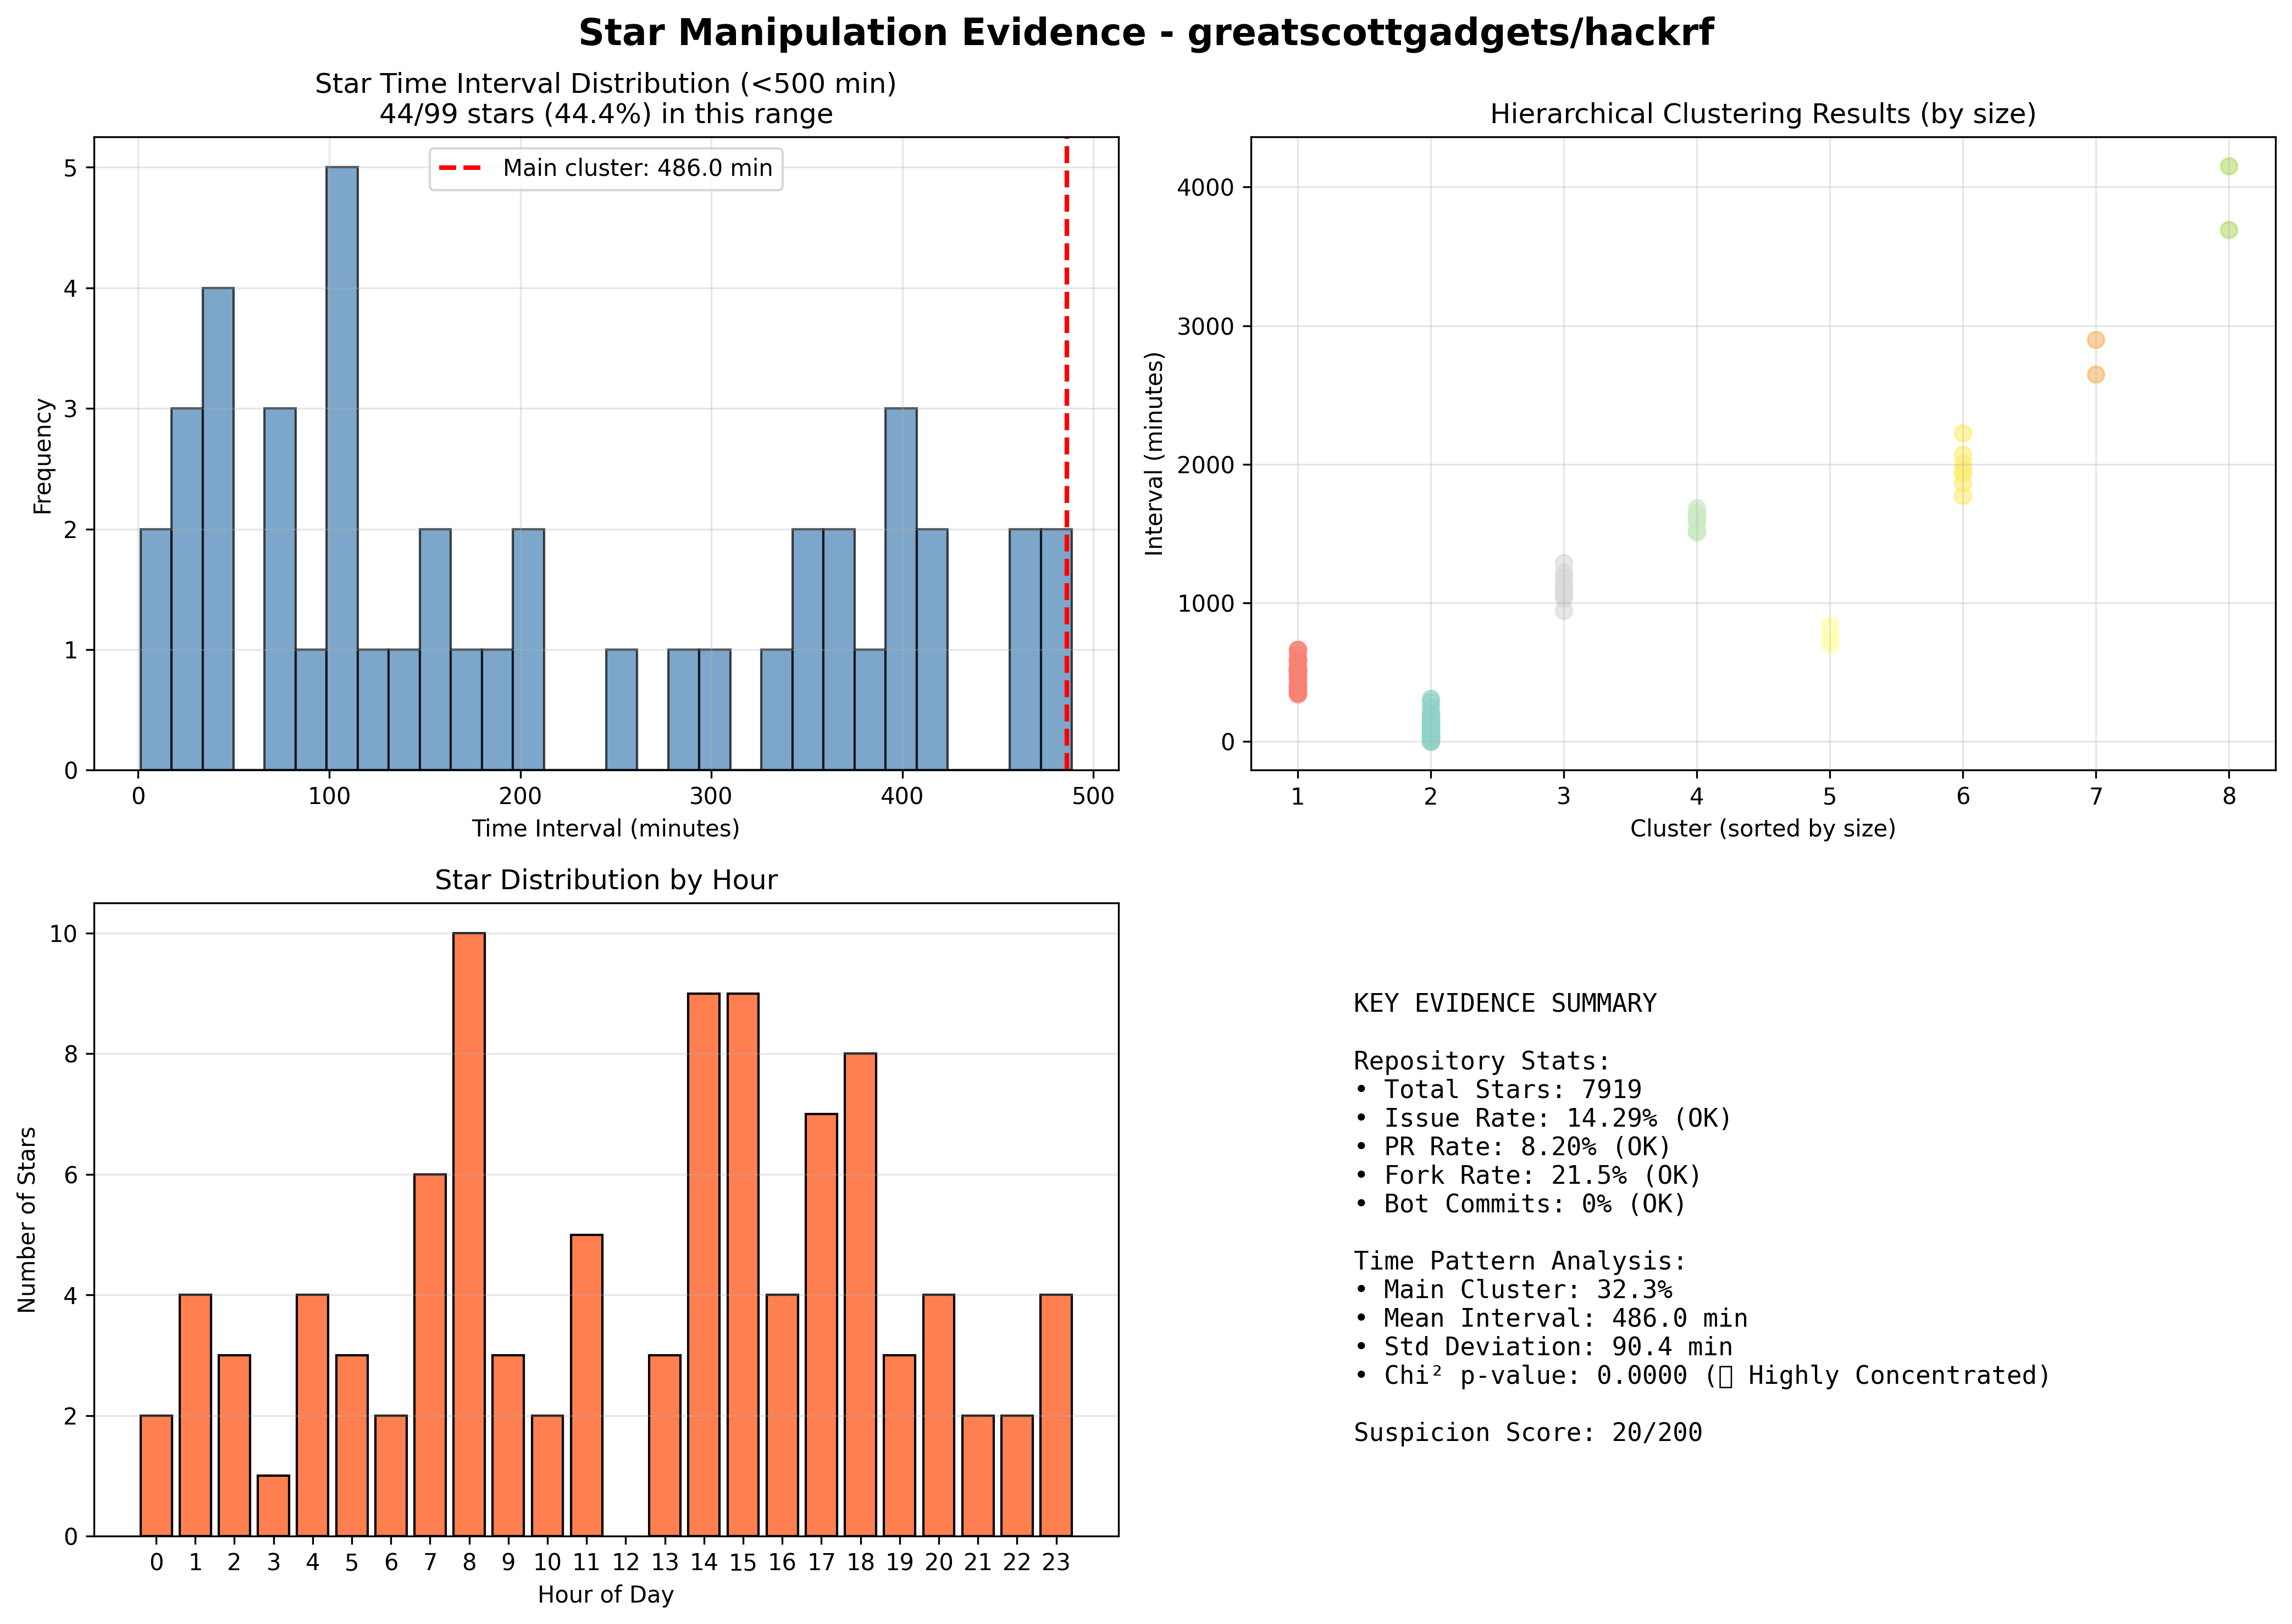Viewport: 2292px width, 1624px height.
Task: Select the upper orange point in cluster 7
Action: click(2096, 340)
